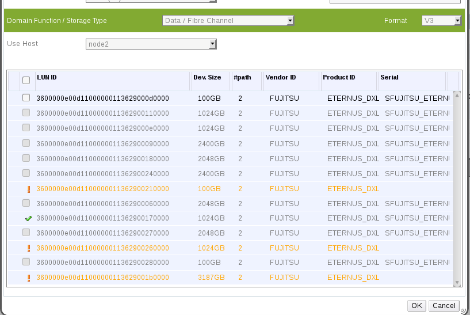
Task: Check the LUN ending 180000 checkbox
Action: pyautogui.click(x=26, y=158)
